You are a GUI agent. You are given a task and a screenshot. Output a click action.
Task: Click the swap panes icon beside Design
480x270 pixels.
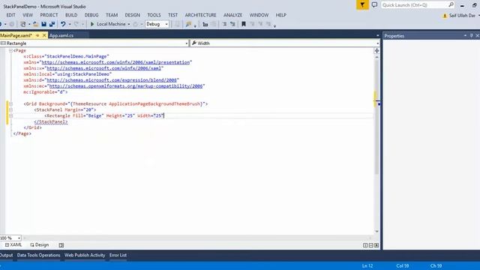point(61,245)
